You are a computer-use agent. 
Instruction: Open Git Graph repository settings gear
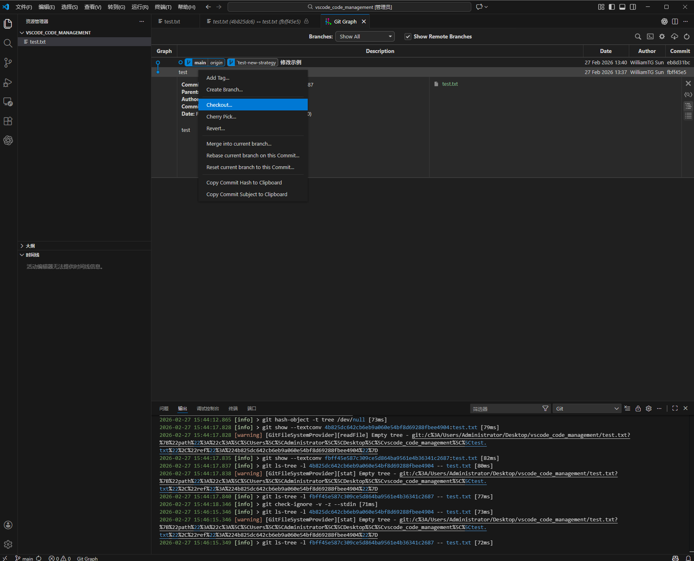[662, 36]
